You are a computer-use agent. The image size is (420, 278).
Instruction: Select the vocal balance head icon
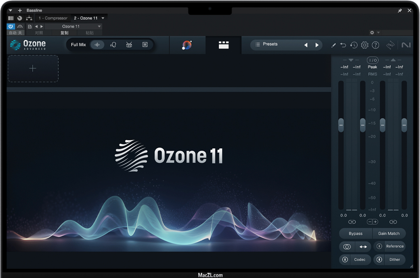click(113, 45)
